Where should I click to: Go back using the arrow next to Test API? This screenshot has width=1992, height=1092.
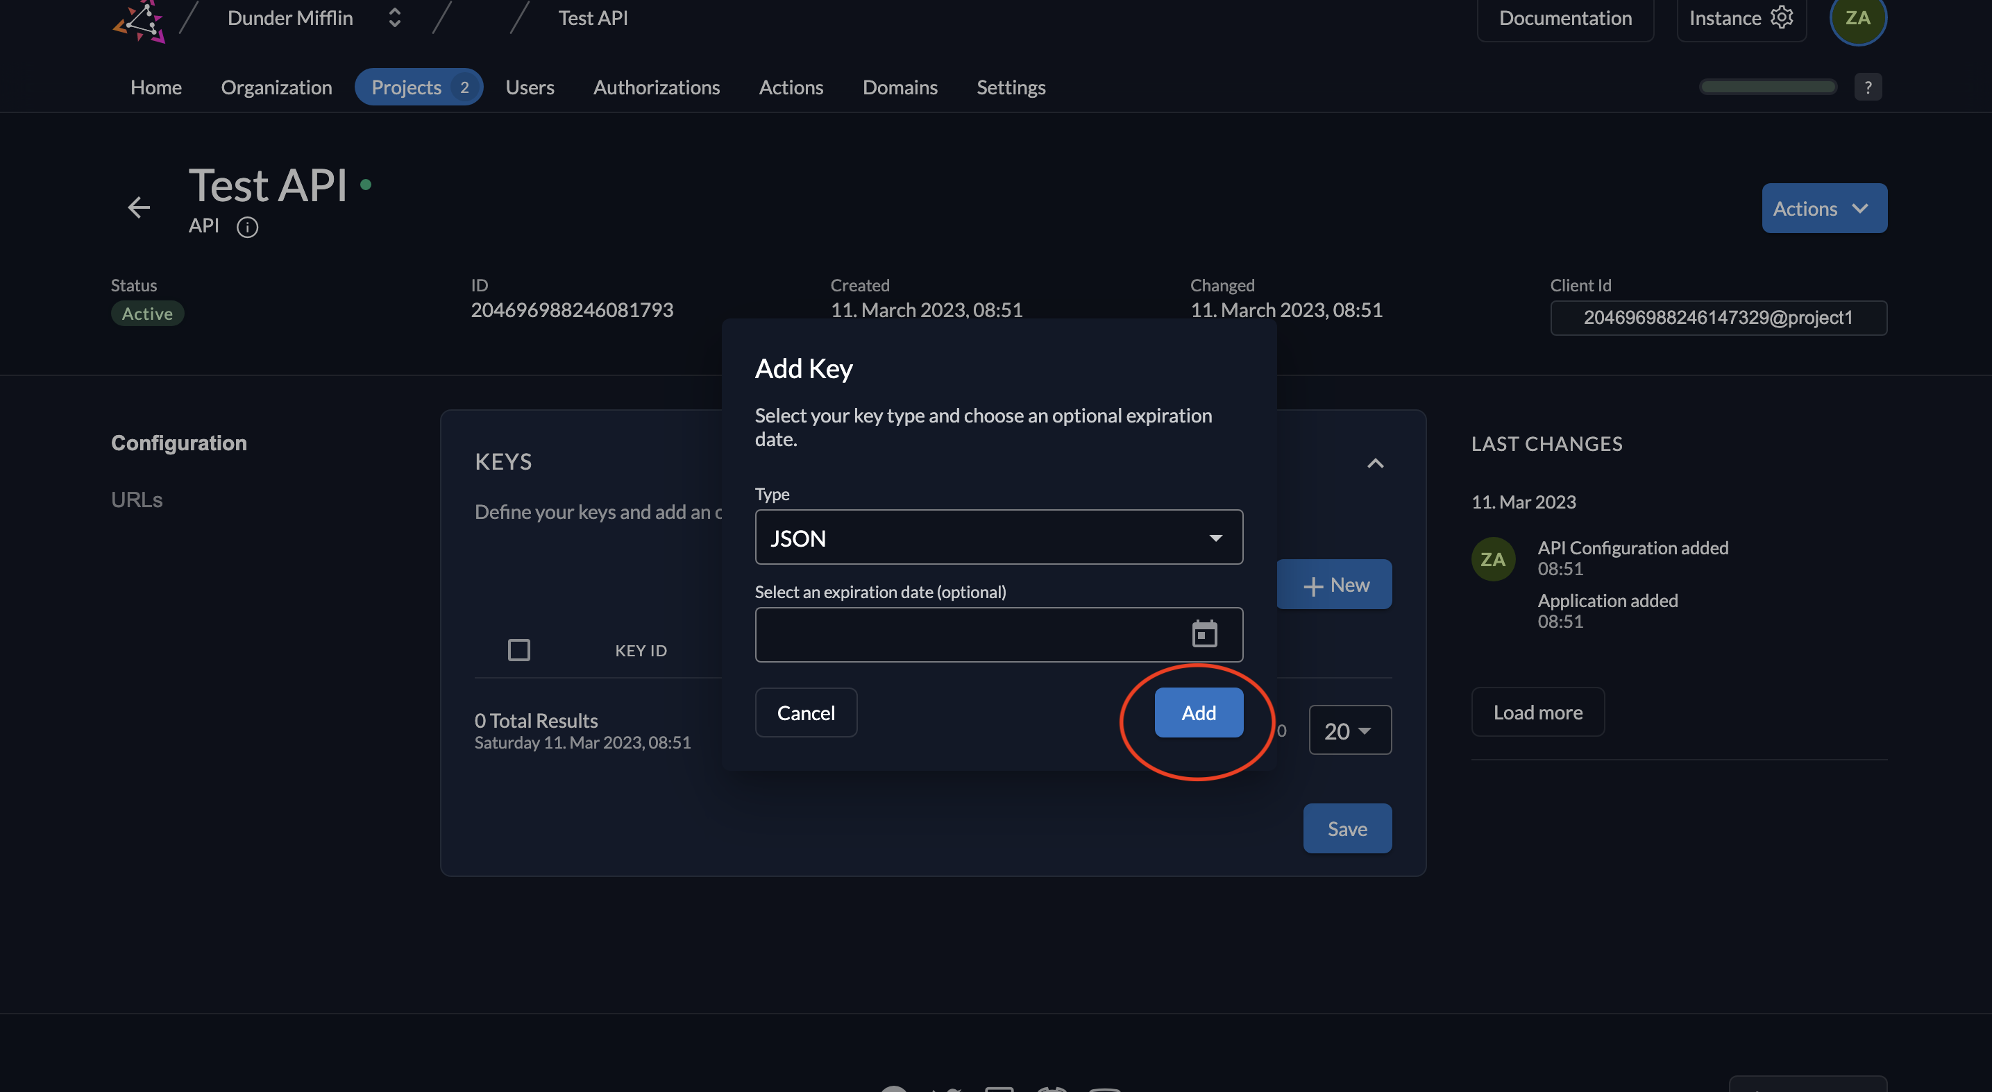tap(138, 207)
